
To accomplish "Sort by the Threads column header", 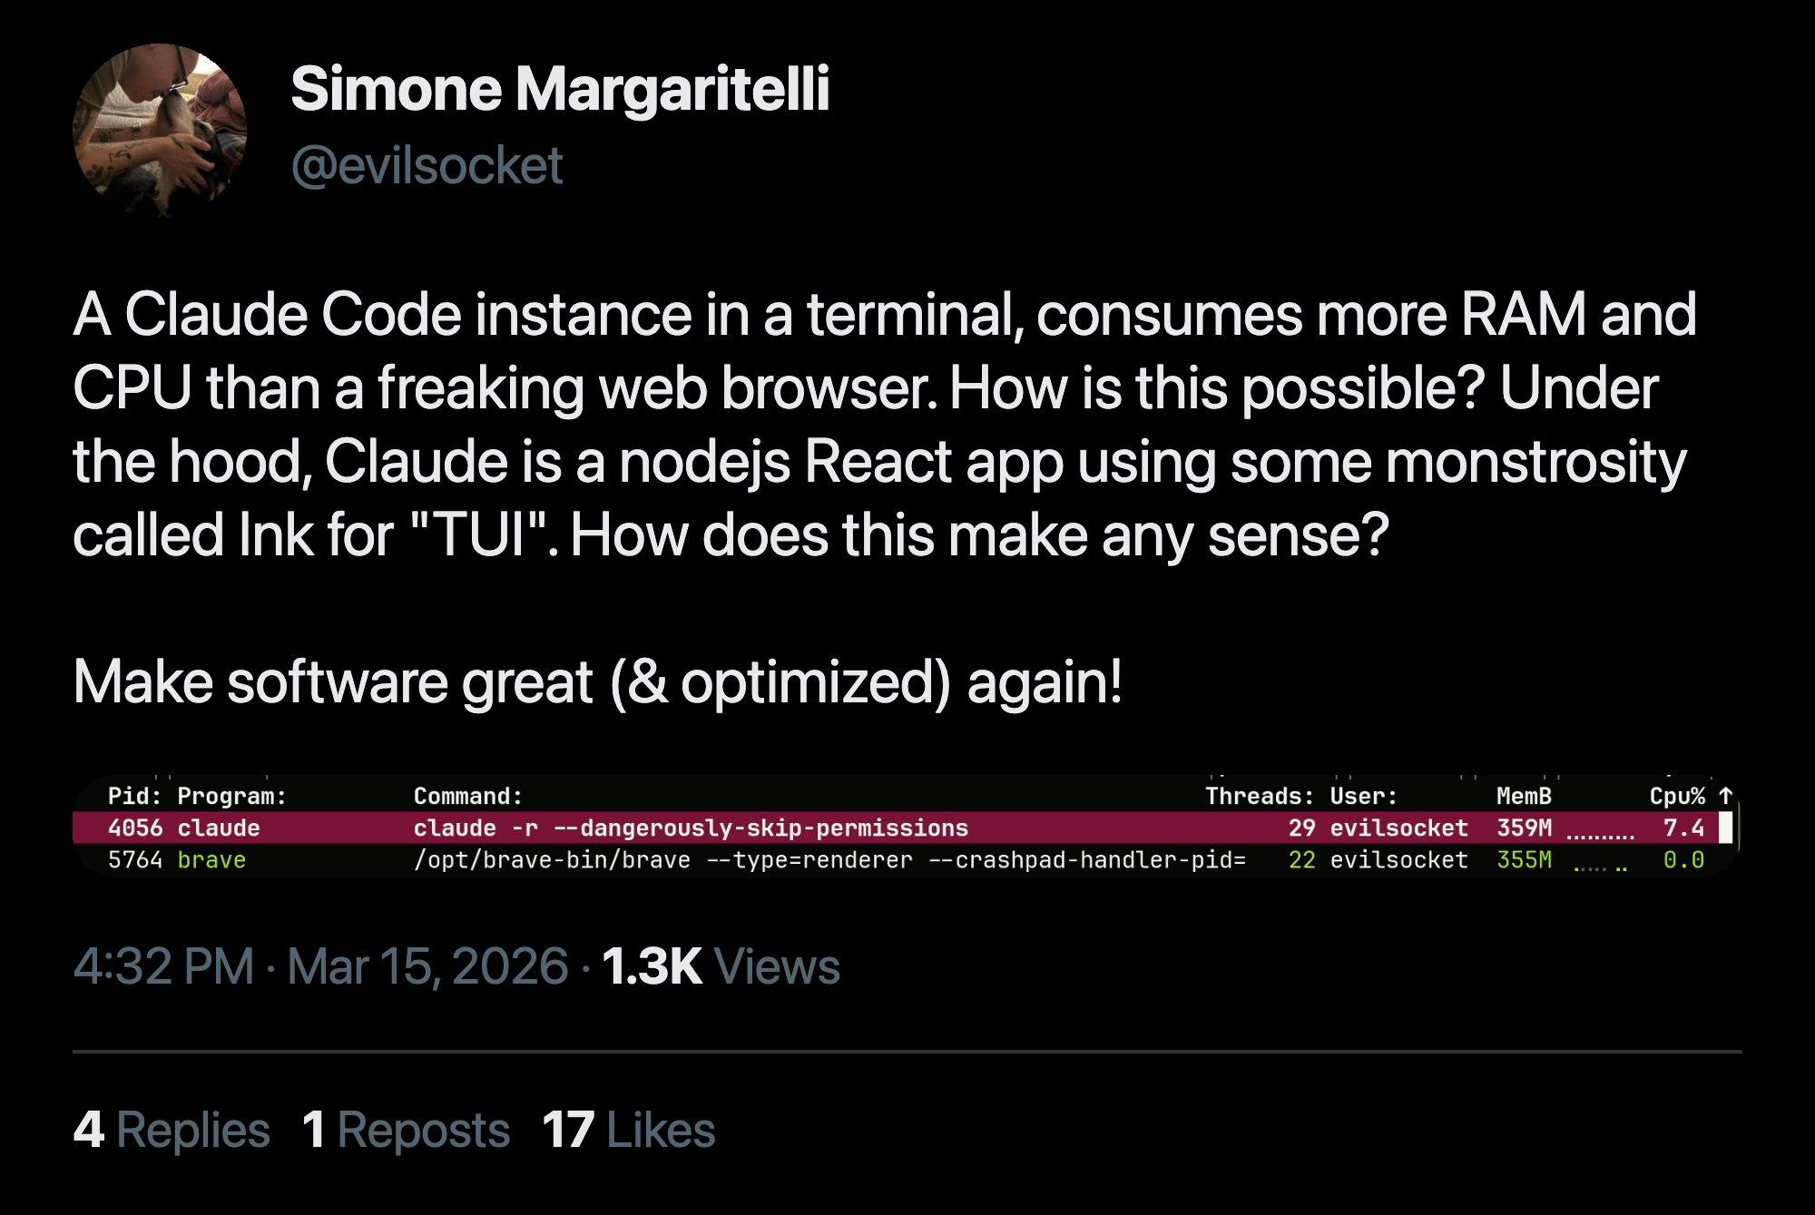I will coord(1259,797).
